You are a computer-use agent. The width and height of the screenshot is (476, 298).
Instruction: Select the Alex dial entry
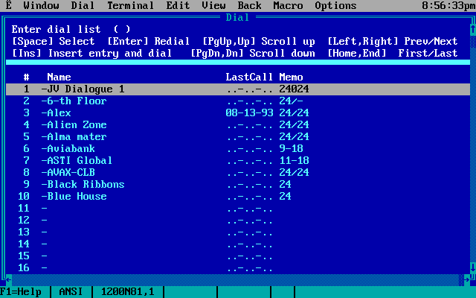click(x=59, y=112)
